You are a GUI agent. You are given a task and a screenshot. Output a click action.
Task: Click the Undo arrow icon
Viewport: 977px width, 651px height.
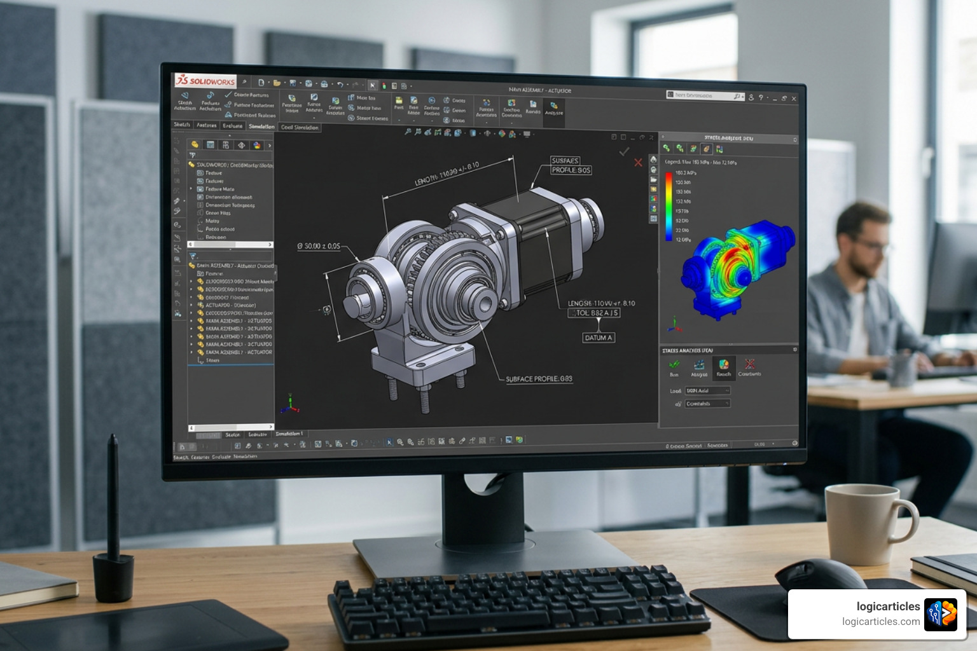click(340, 84)
